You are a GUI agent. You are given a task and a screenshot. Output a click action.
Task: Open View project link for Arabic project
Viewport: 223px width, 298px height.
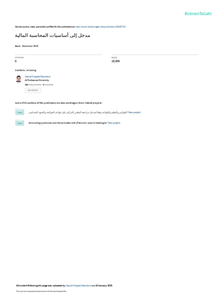(x=134, y=112)
